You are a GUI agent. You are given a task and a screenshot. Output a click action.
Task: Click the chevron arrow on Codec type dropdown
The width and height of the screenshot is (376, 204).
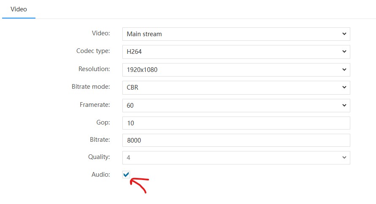(x=344, y=52)
